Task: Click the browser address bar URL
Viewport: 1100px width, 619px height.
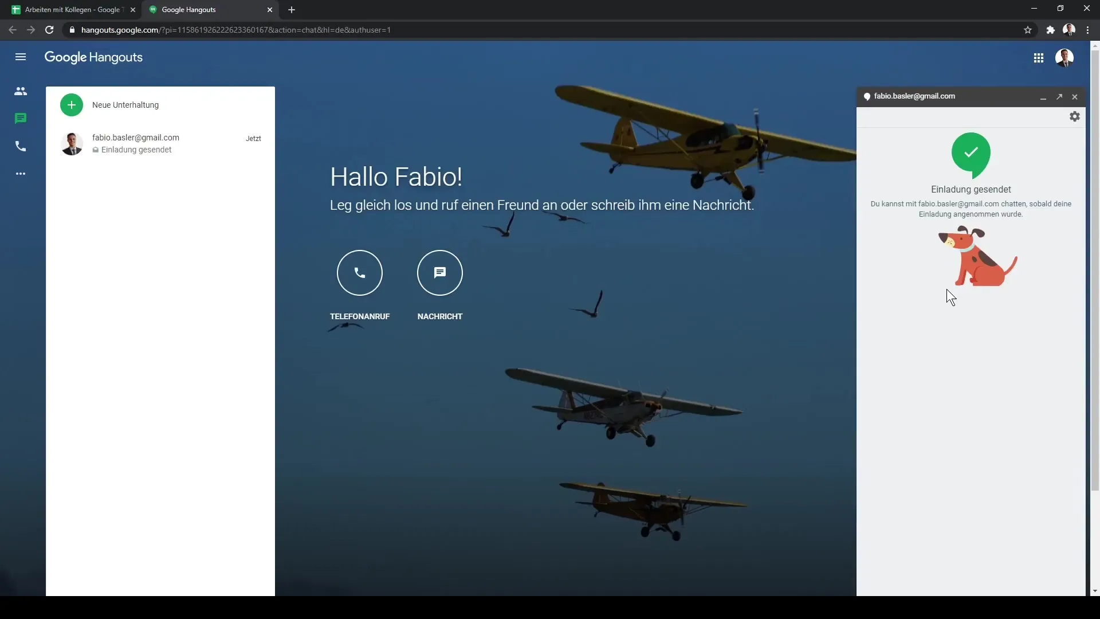Action: point(236,30)
